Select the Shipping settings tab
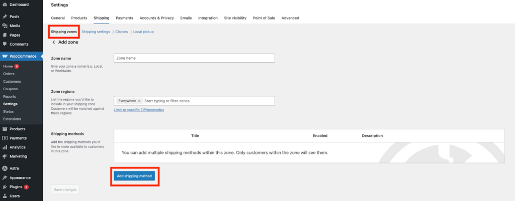The image size is (515, 201). (102, 18)
